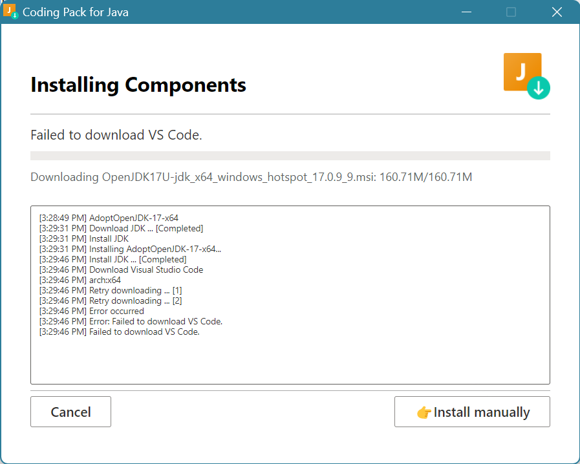Select the 'Download JDK ... [Completed]' log entry
580x464 pixels.
[x=121, y=228]
